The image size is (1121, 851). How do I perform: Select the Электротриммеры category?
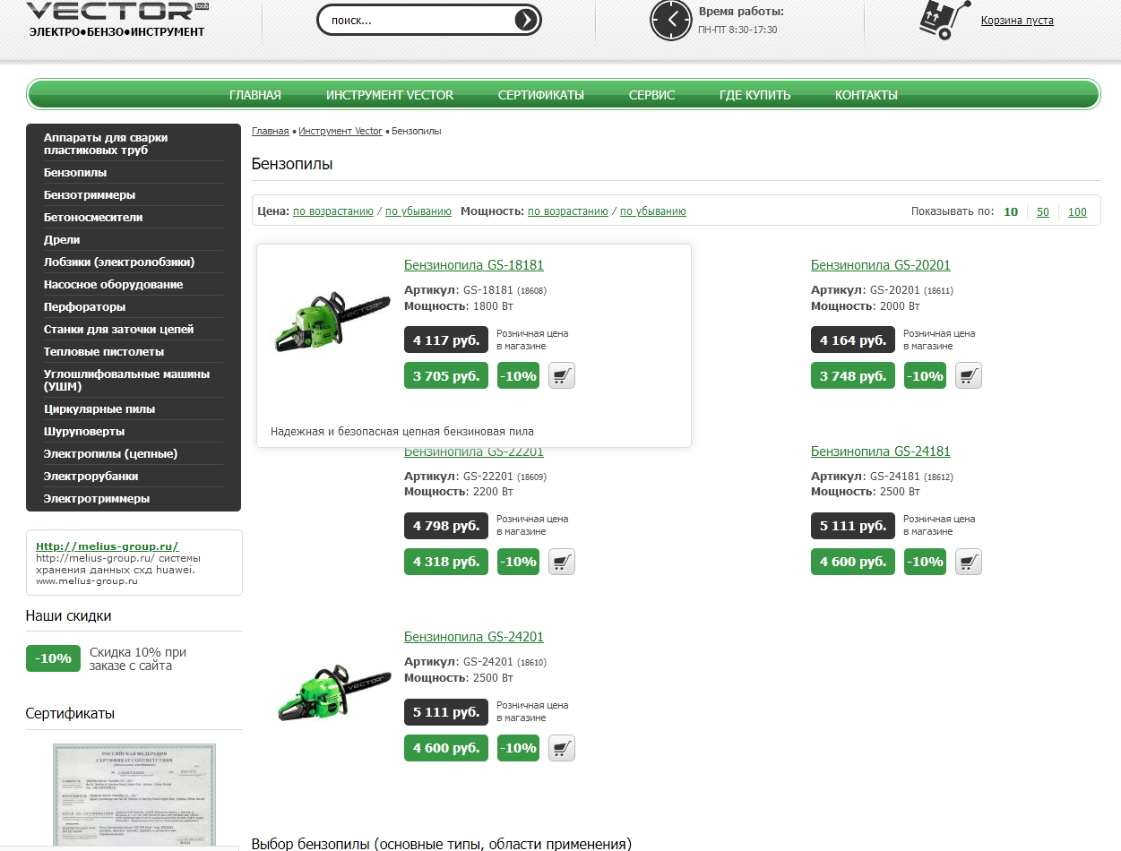point(97,498)
